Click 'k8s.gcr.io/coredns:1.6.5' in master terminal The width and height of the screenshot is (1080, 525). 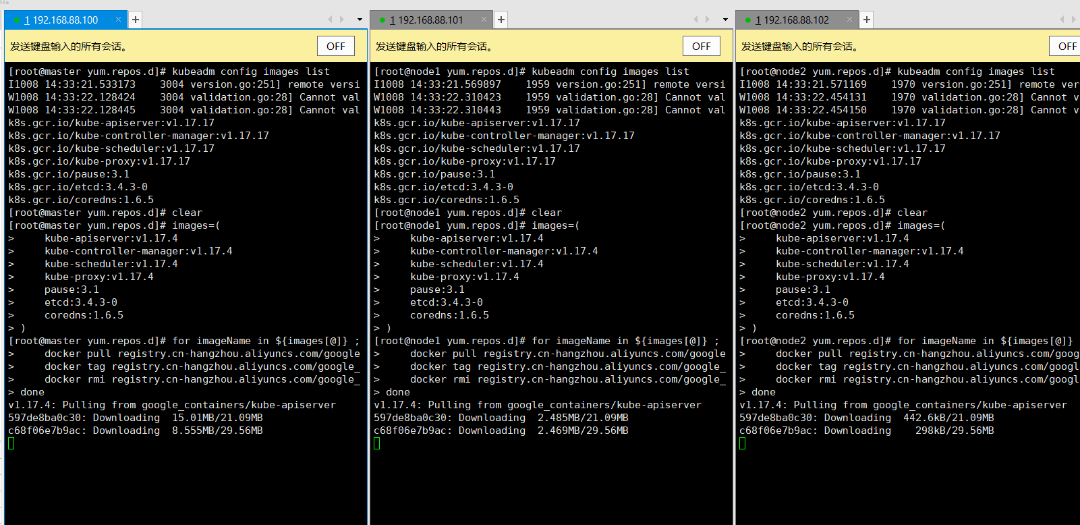81,200
